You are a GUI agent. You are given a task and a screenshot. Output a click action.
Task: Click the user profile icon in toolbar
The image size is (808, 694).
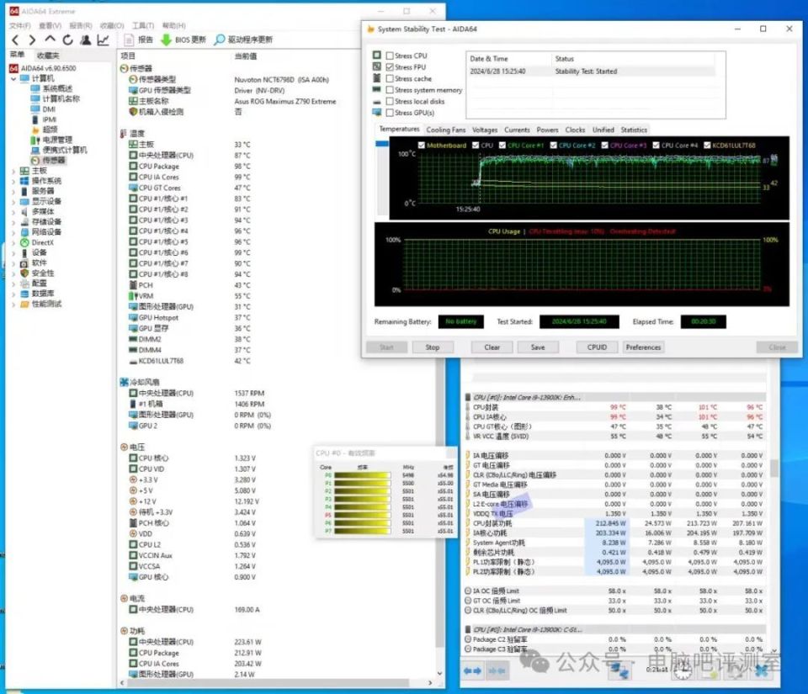click(x=86, y=40)
